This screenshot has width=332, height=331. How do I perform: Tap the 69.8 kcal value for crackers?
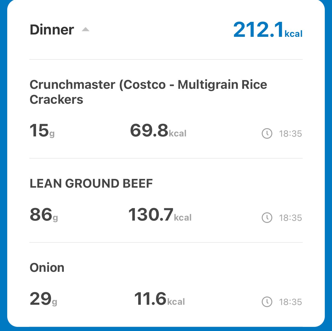158,130
